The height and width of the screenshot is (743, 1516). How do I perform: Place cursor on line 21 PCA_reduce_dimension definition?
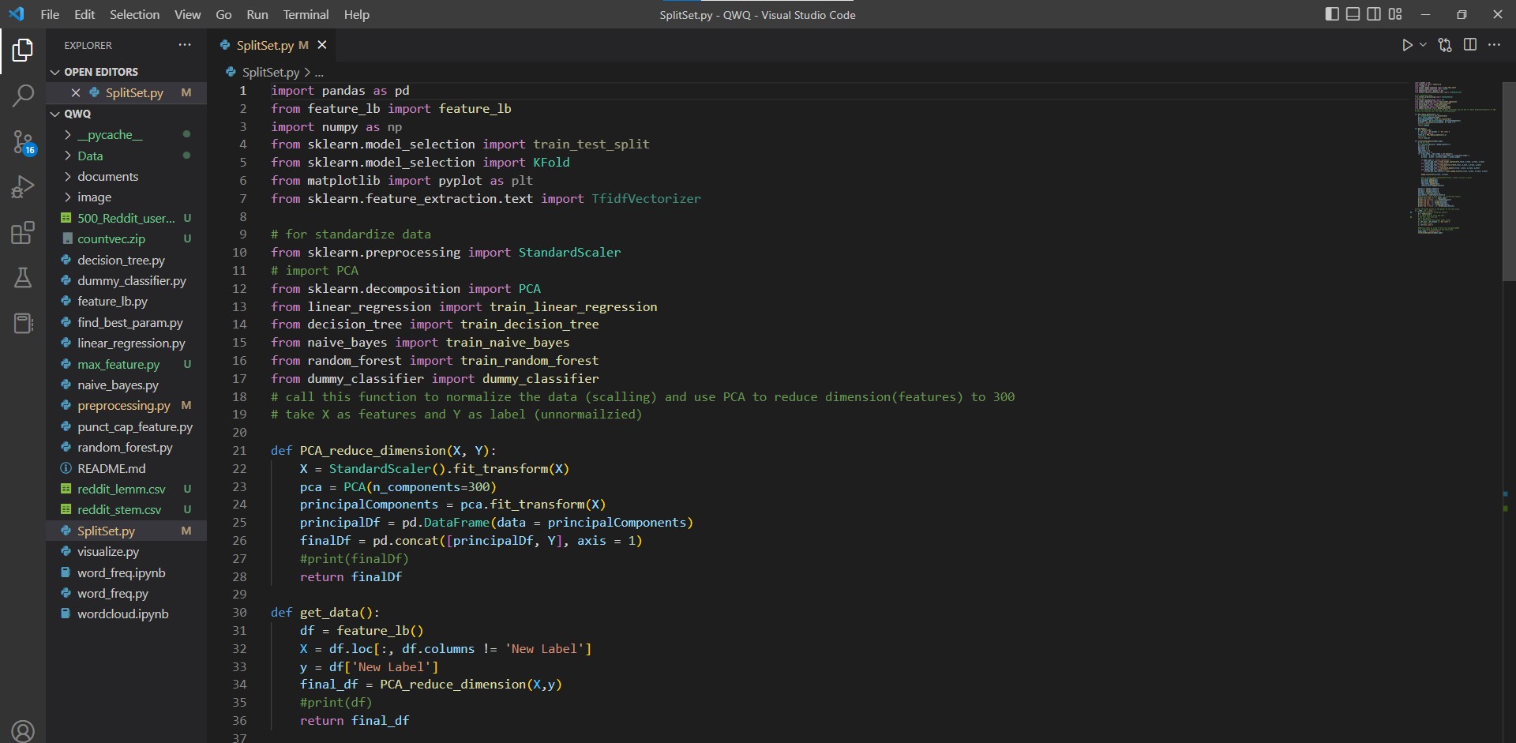pyautogui.click(x=383, y=450)
